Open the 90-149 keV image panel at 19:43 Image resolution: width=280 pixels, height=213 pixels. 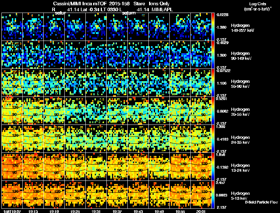(x=138, y=55)
